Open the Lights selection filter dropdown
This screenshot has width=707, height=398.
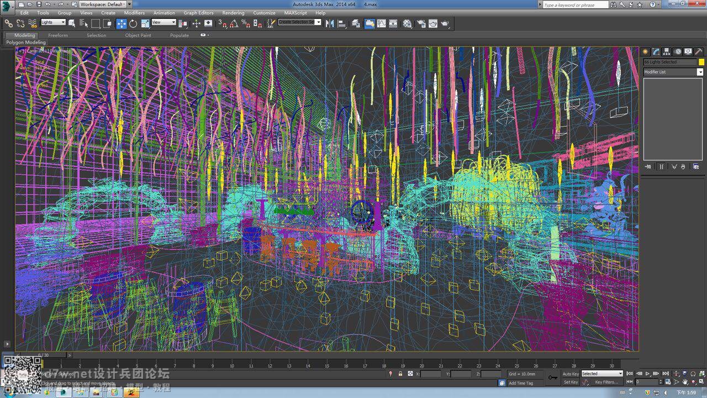[x=53, y=22]
